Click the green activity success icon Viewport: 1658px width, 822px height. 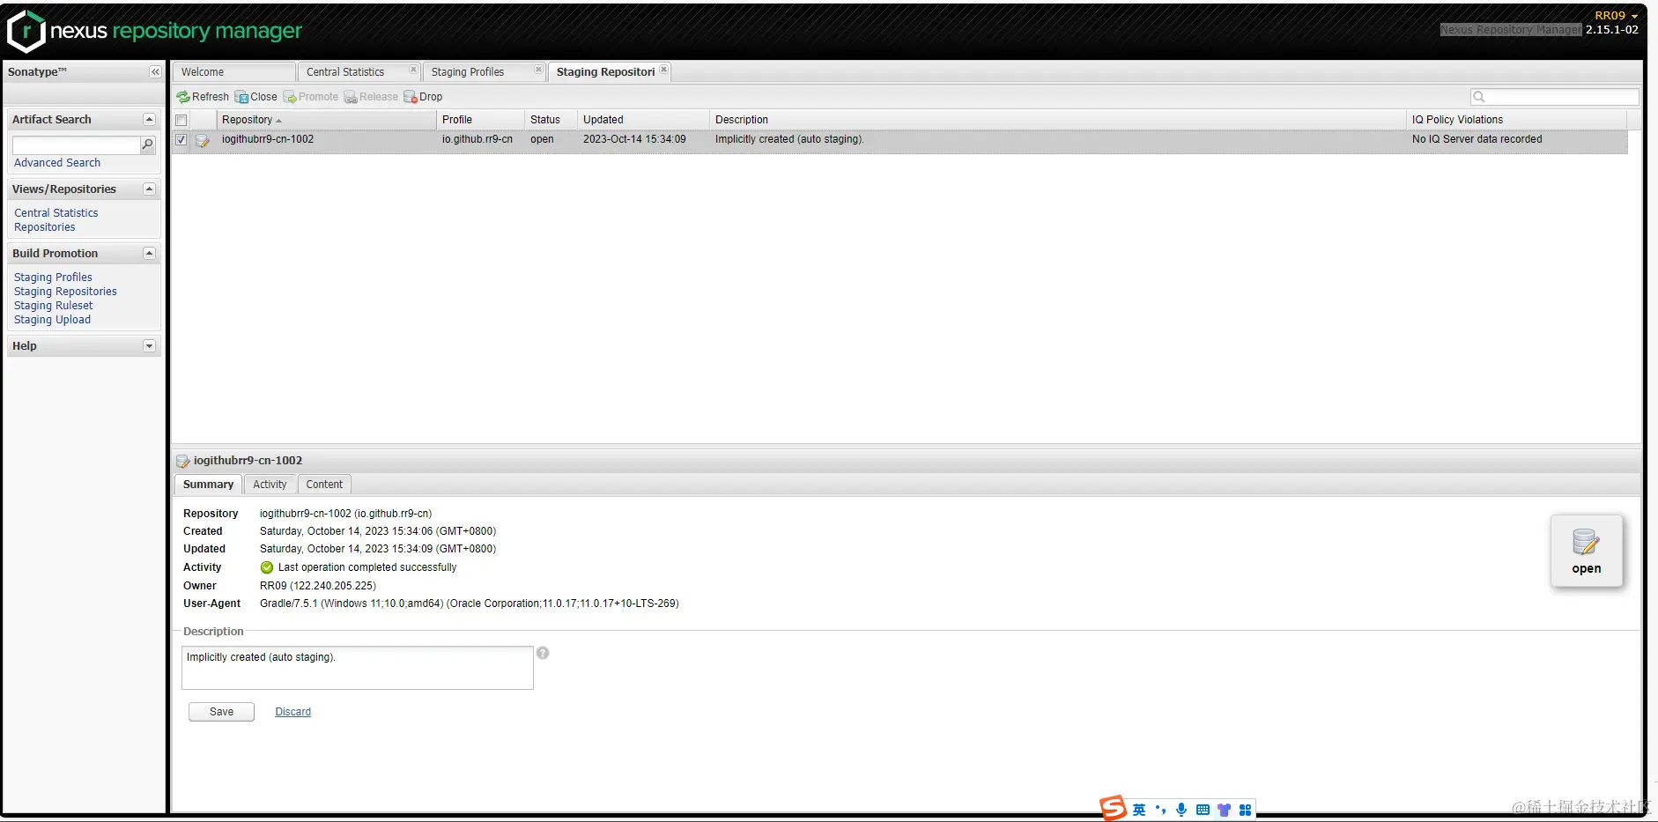pos(267,567)
